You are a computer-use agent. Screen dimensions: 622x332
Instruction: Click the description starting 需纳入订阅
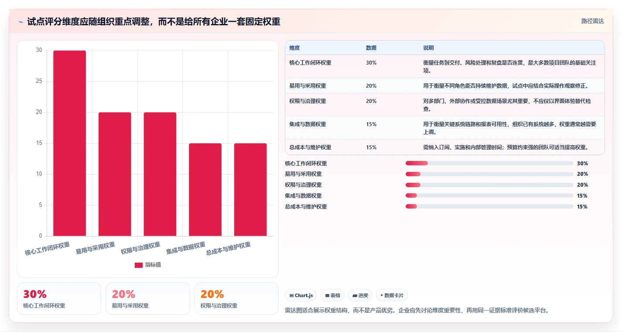[506, 147]
